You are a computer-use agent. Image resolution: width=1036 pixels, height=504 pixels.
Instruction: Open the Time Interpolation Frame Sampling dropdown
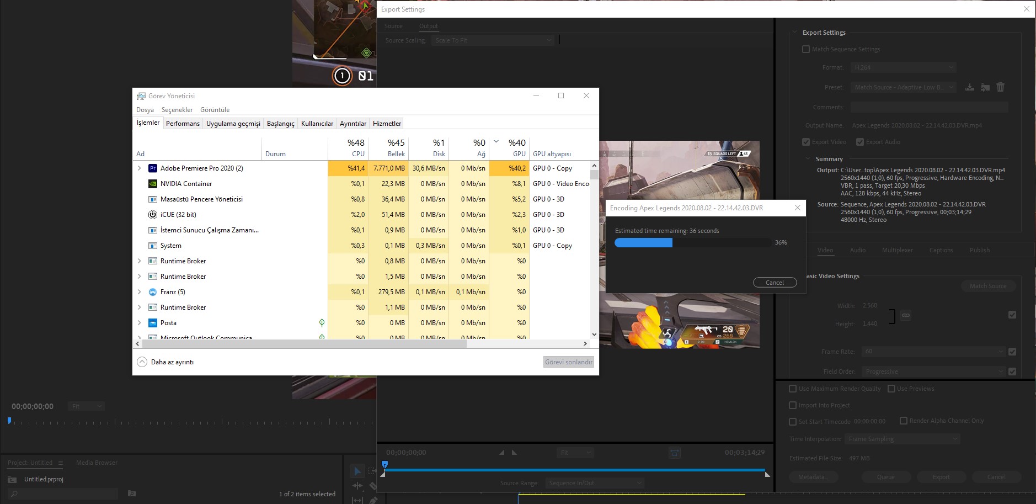click(903, 439)
